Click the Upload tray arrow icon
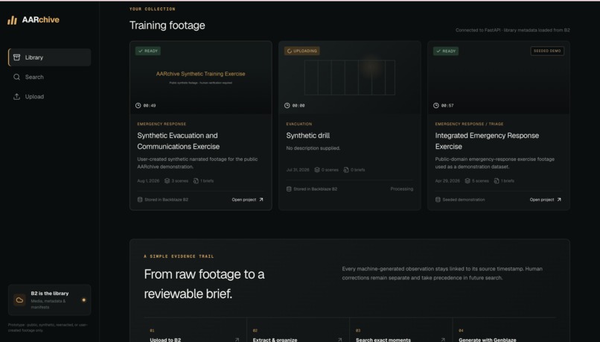The height and width of the screenshot is (342, 600). pos(16,97)
